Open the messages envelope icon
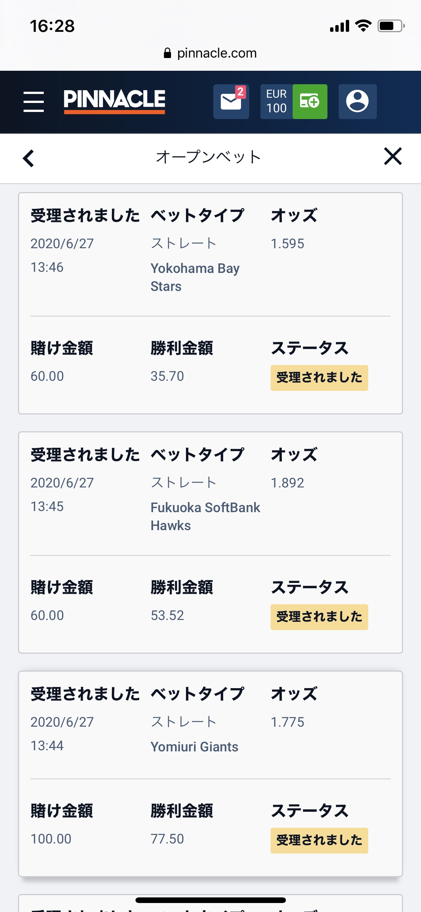Screen dimensions: 421x912 click(231, 101)
